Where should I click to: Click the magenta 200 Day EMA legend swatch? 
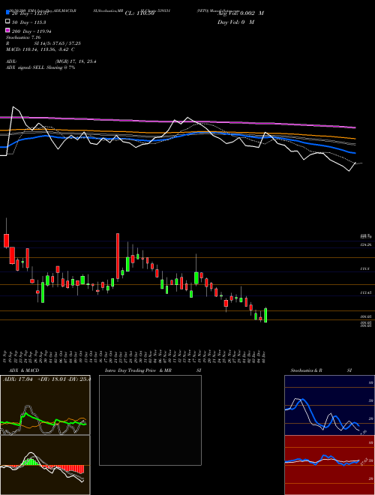click(7, 30)
